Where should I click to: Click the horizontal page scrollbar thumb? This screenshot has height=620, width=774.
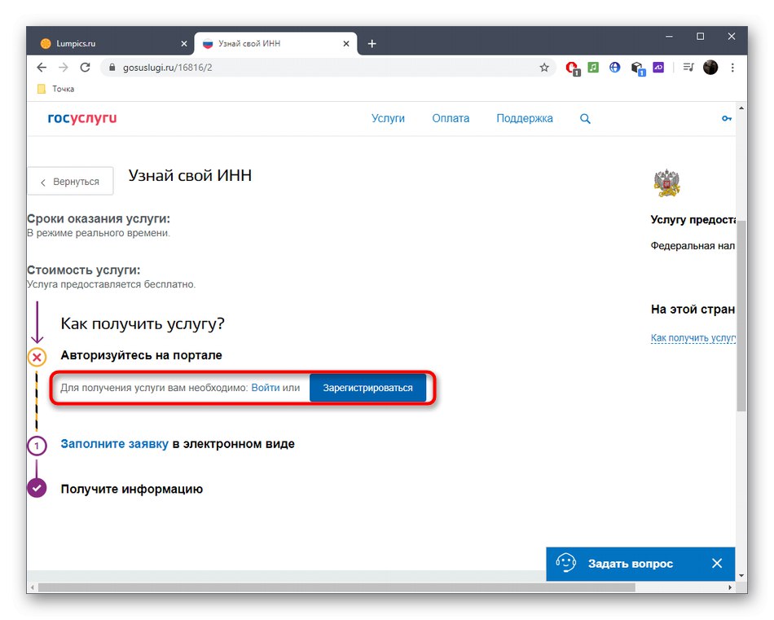(x=336, y=587)
